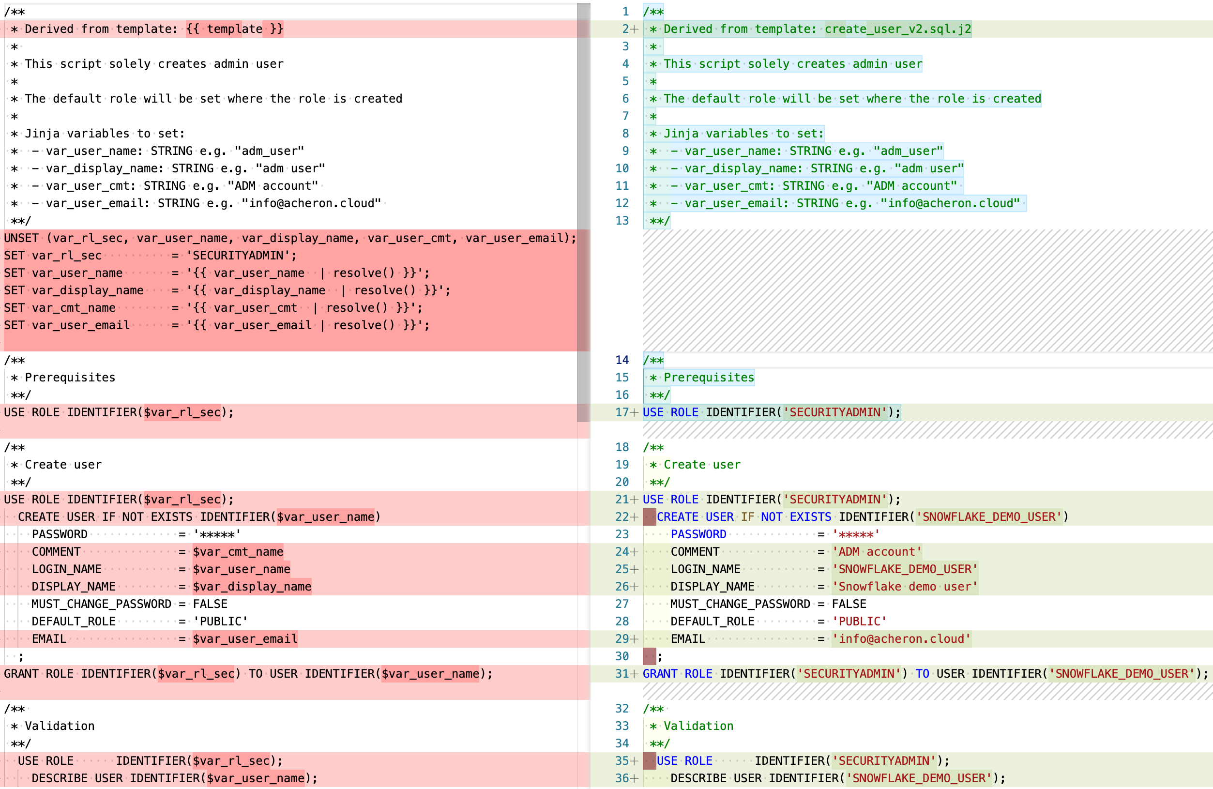
Task: Click the semicolon on line 30
Action: click(660, 656)
